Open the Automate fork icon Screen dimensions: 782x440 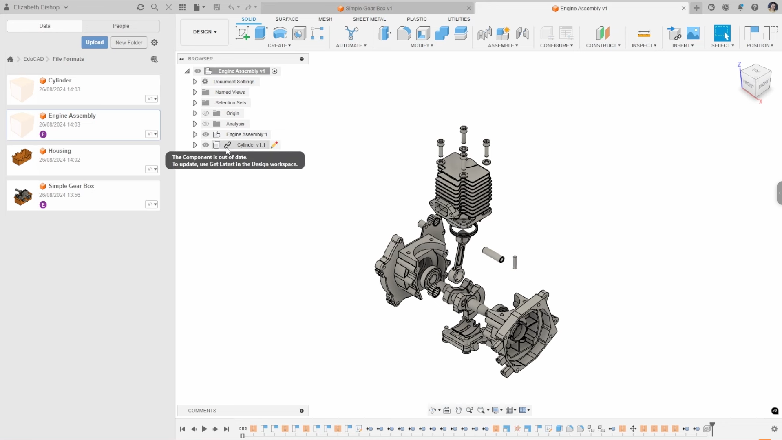[x=351, y=33]
